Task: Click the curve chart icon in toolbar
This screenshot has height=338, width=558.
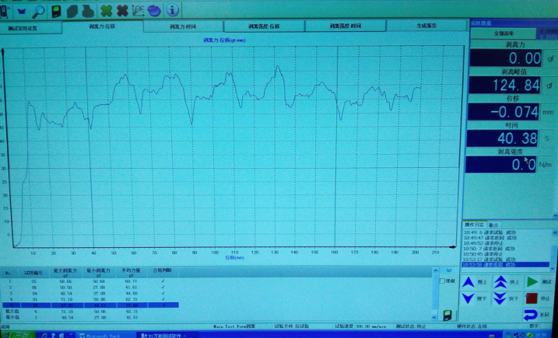Action: click(139, 11)
